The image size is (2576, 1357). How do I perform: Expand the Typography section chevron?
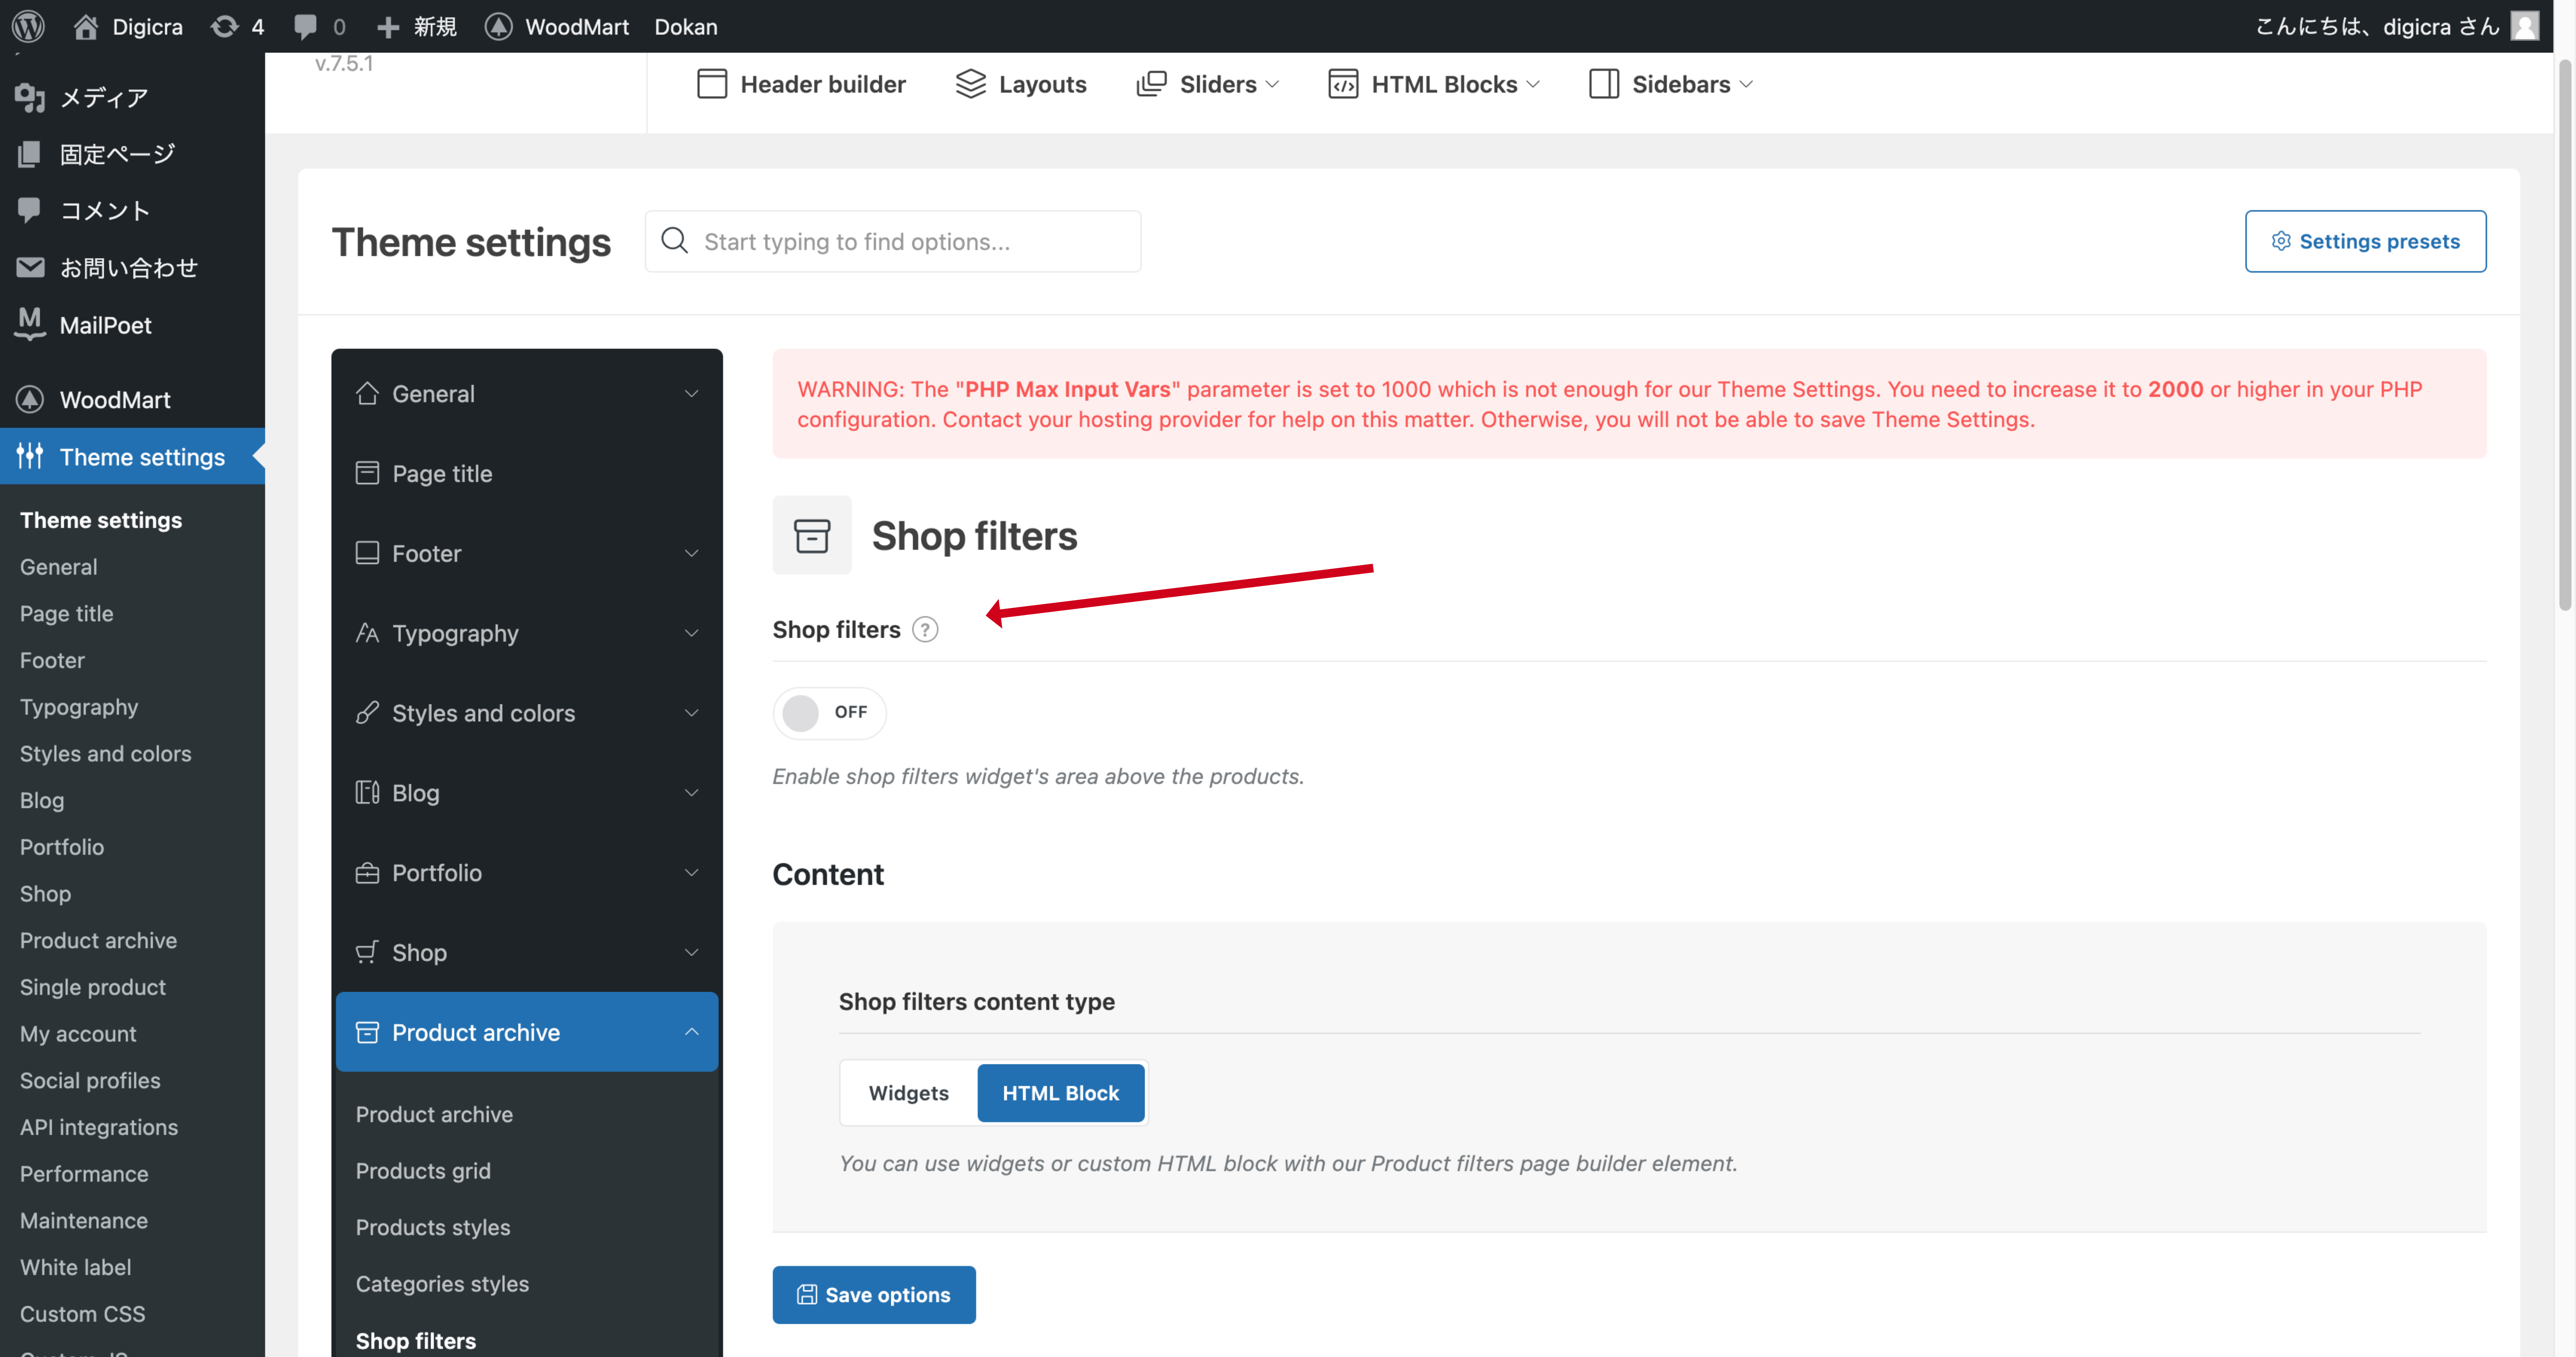(x=691, y=633)
